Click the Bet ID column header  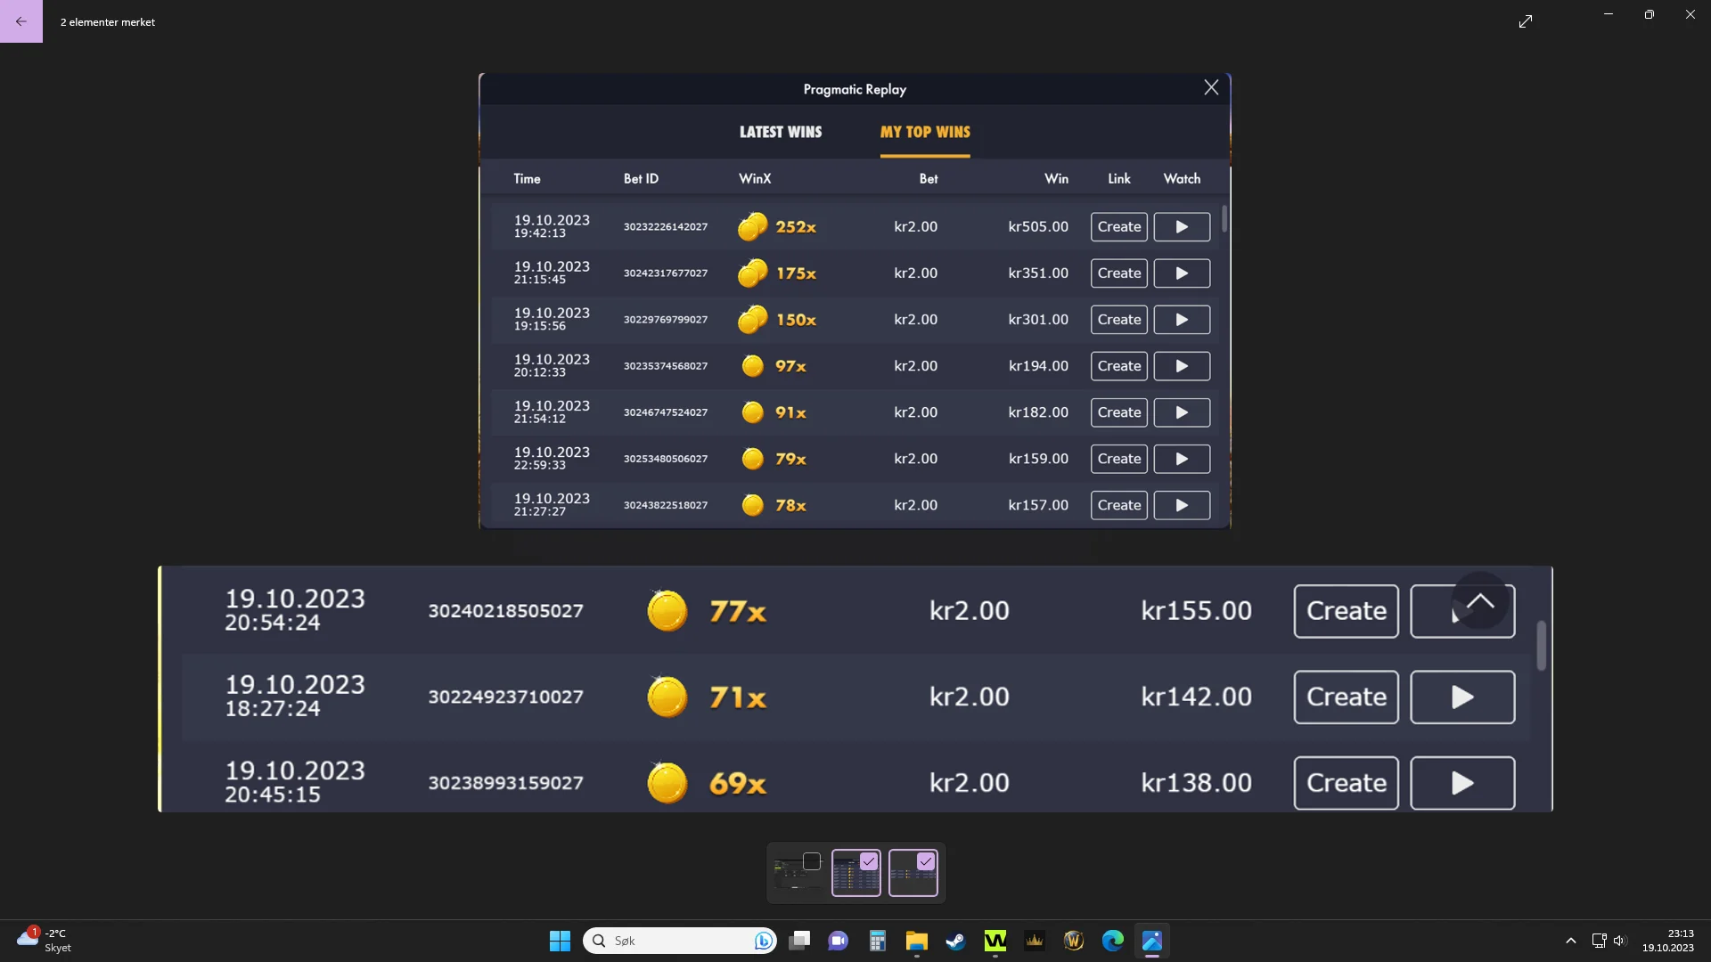(641, 179)
